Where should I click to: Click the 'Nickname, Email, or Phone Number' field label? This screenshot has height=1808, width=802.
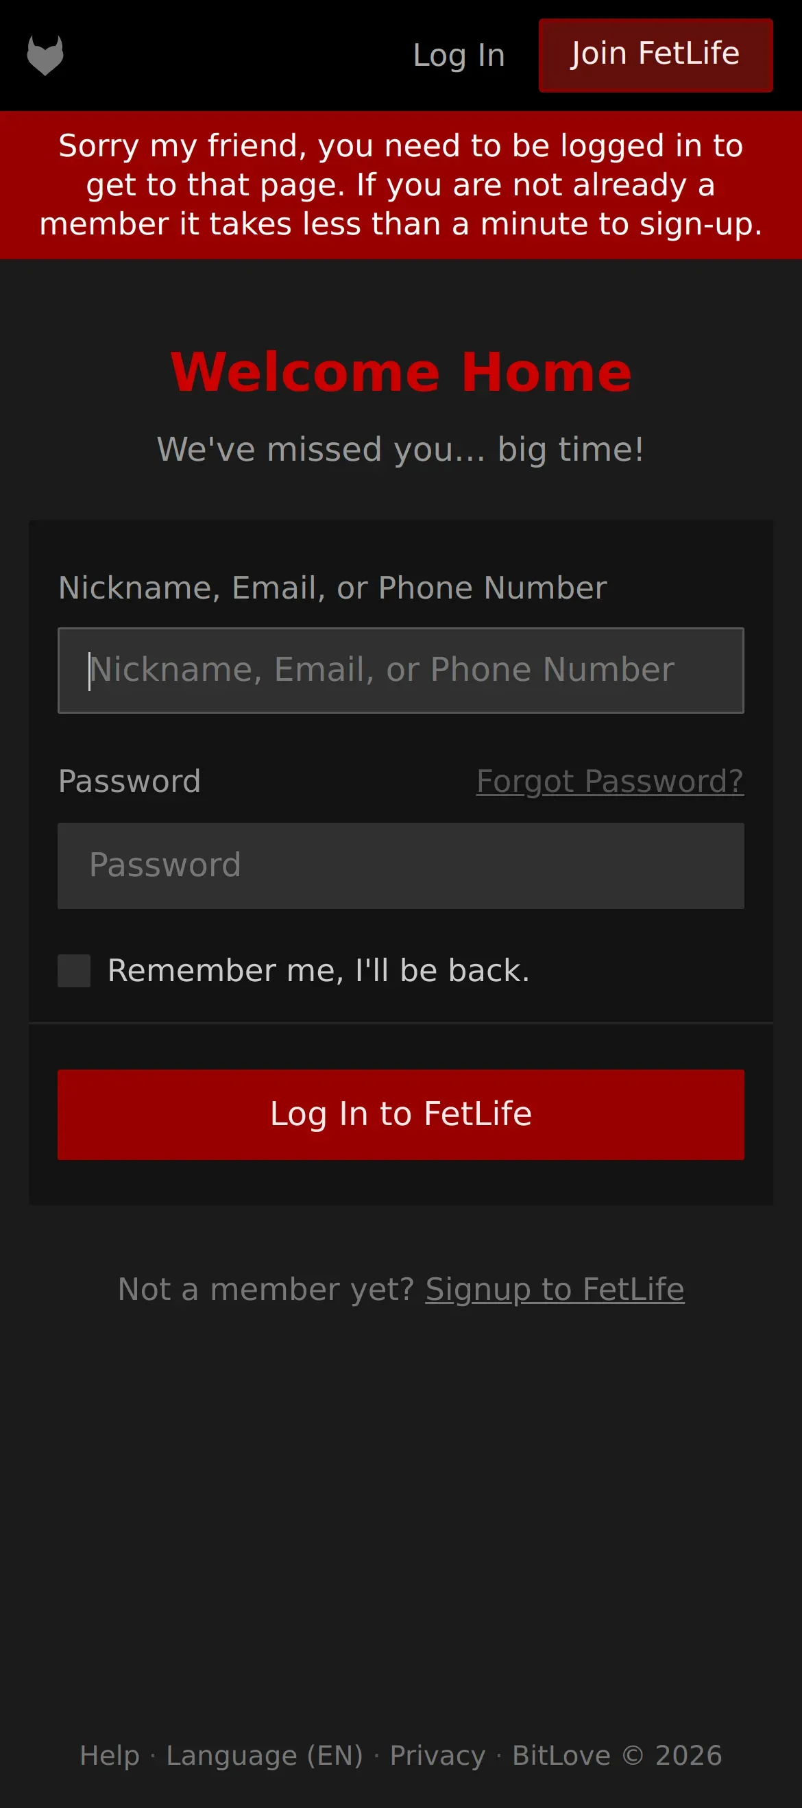332,588
